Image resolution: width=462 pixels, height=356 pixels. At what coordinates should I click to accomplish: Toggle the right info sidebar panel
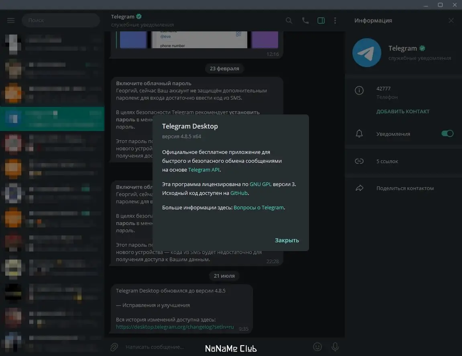pos(321,20)
